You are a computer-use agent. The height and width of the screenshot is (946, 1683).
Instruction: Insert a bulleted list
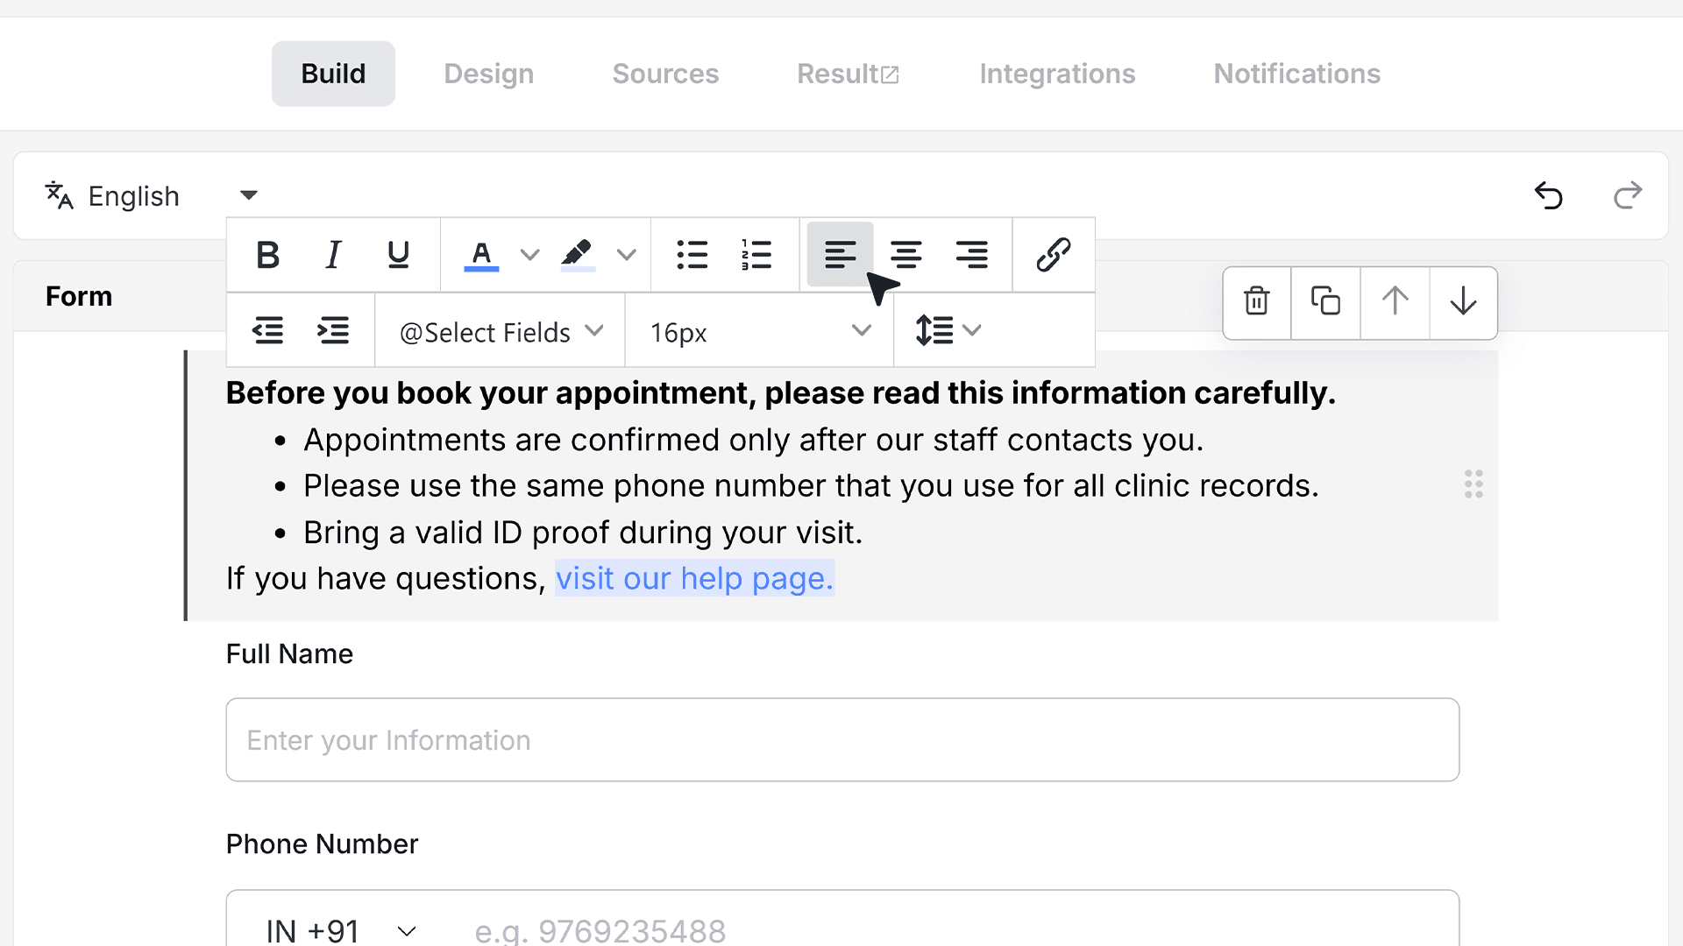692,255
